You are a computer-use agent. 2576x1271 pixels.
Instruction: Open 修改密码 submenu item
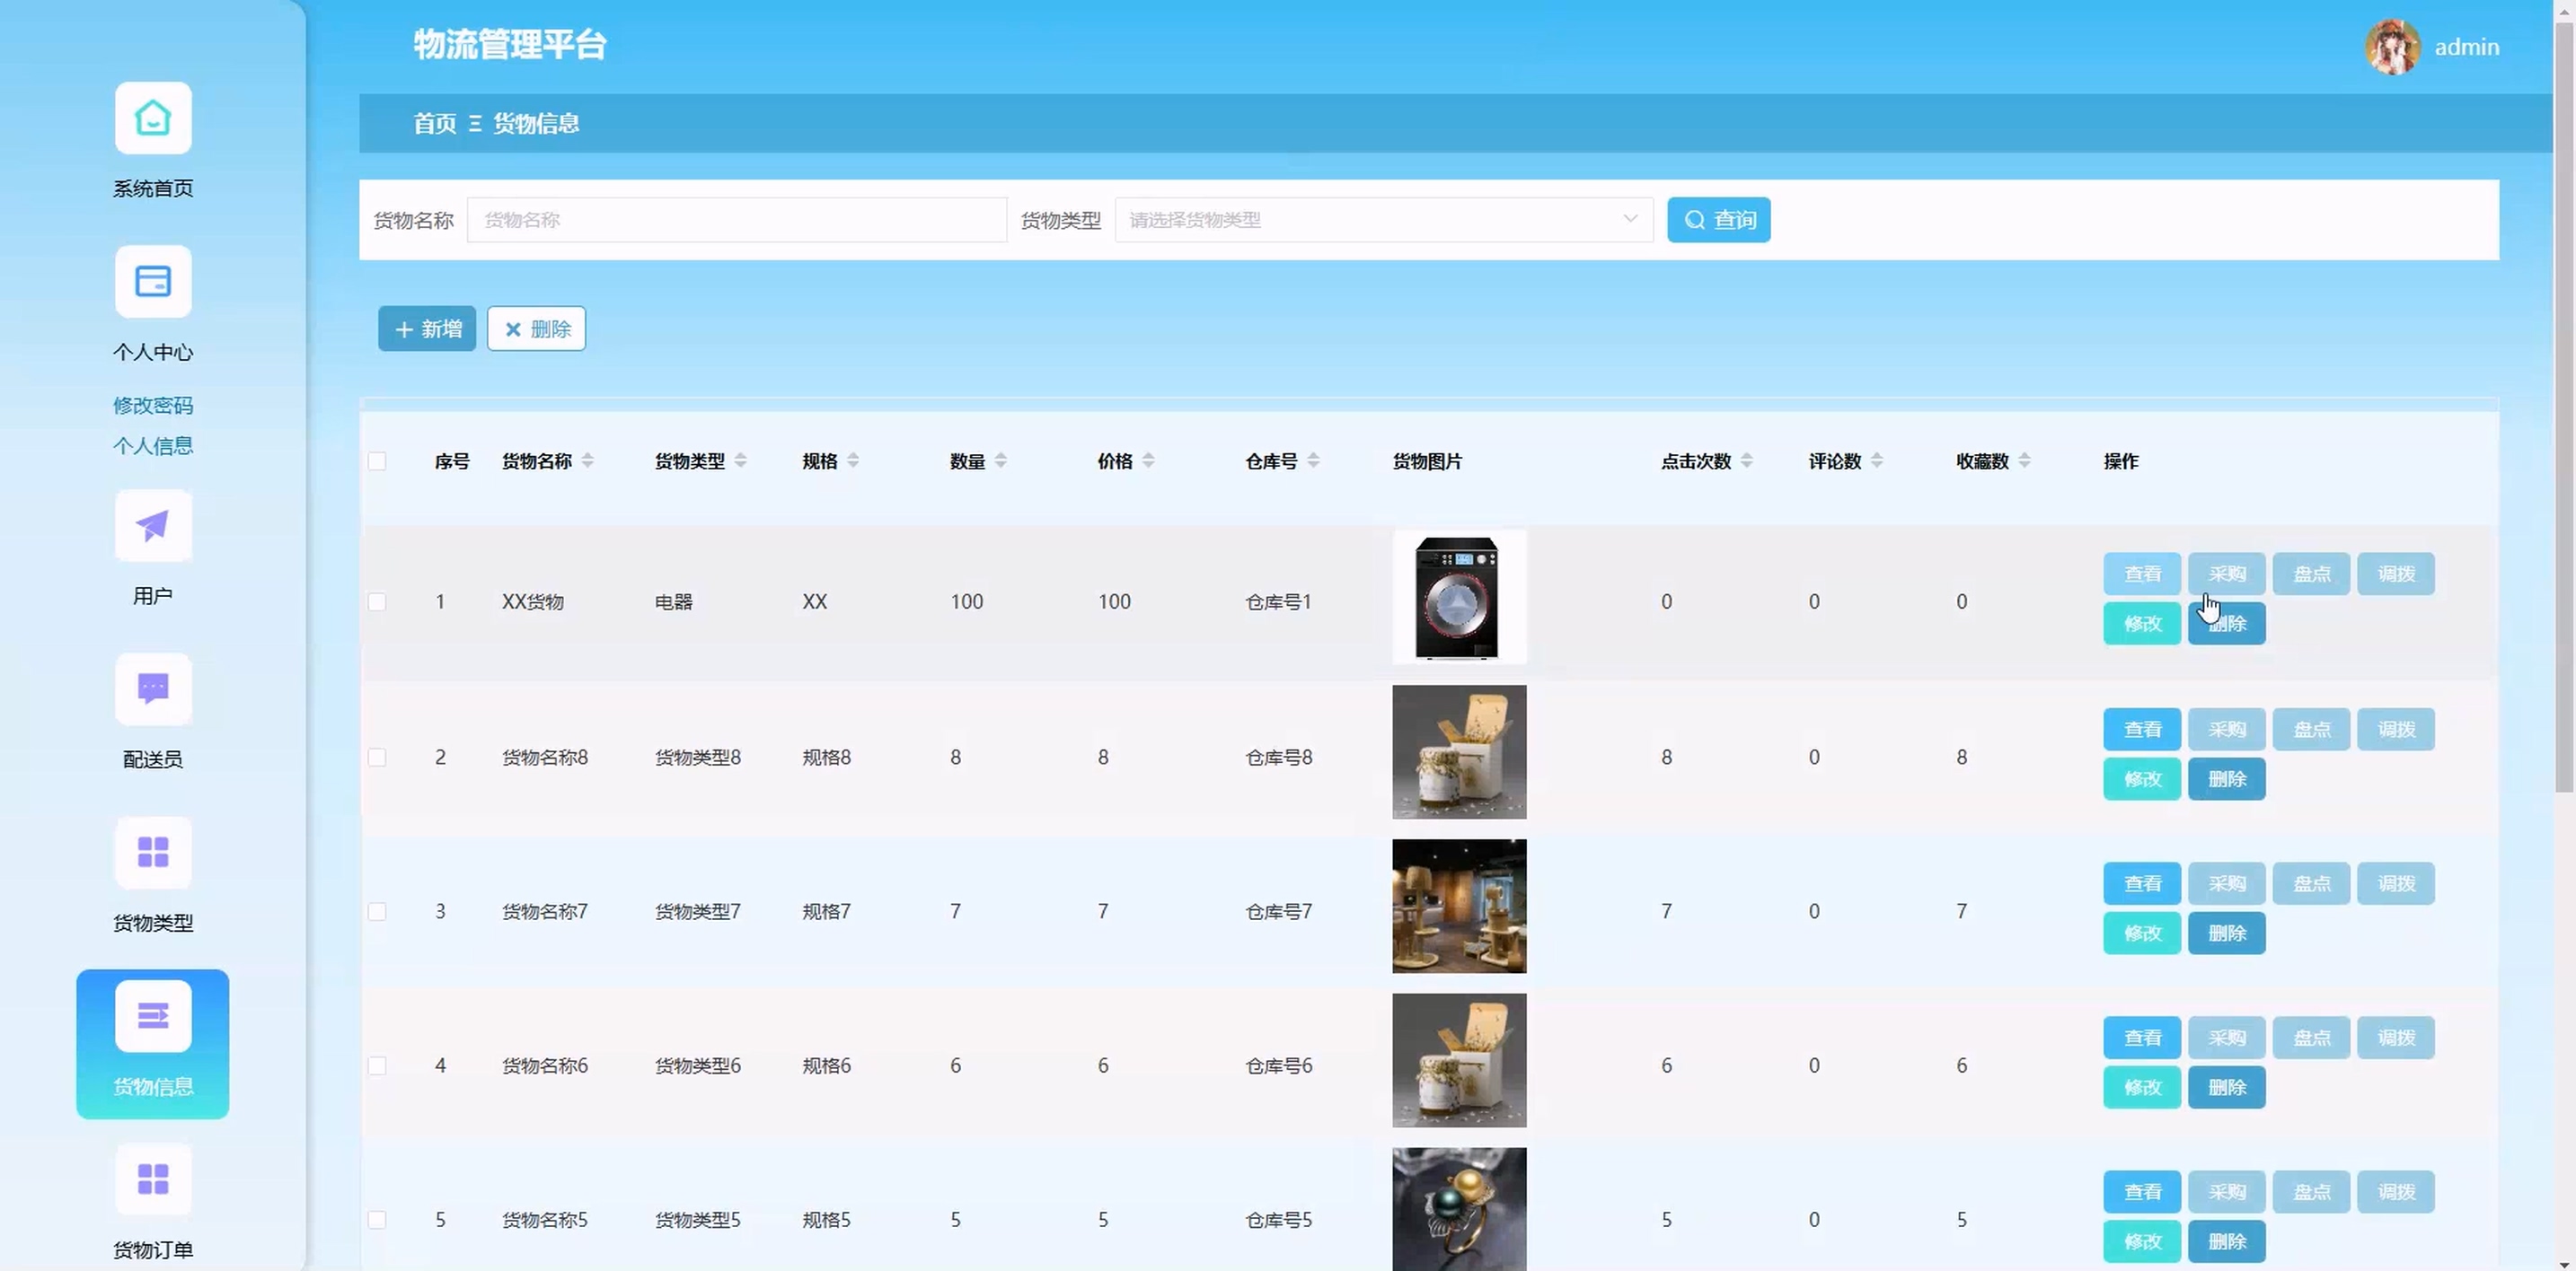click(x=152, y=406)
